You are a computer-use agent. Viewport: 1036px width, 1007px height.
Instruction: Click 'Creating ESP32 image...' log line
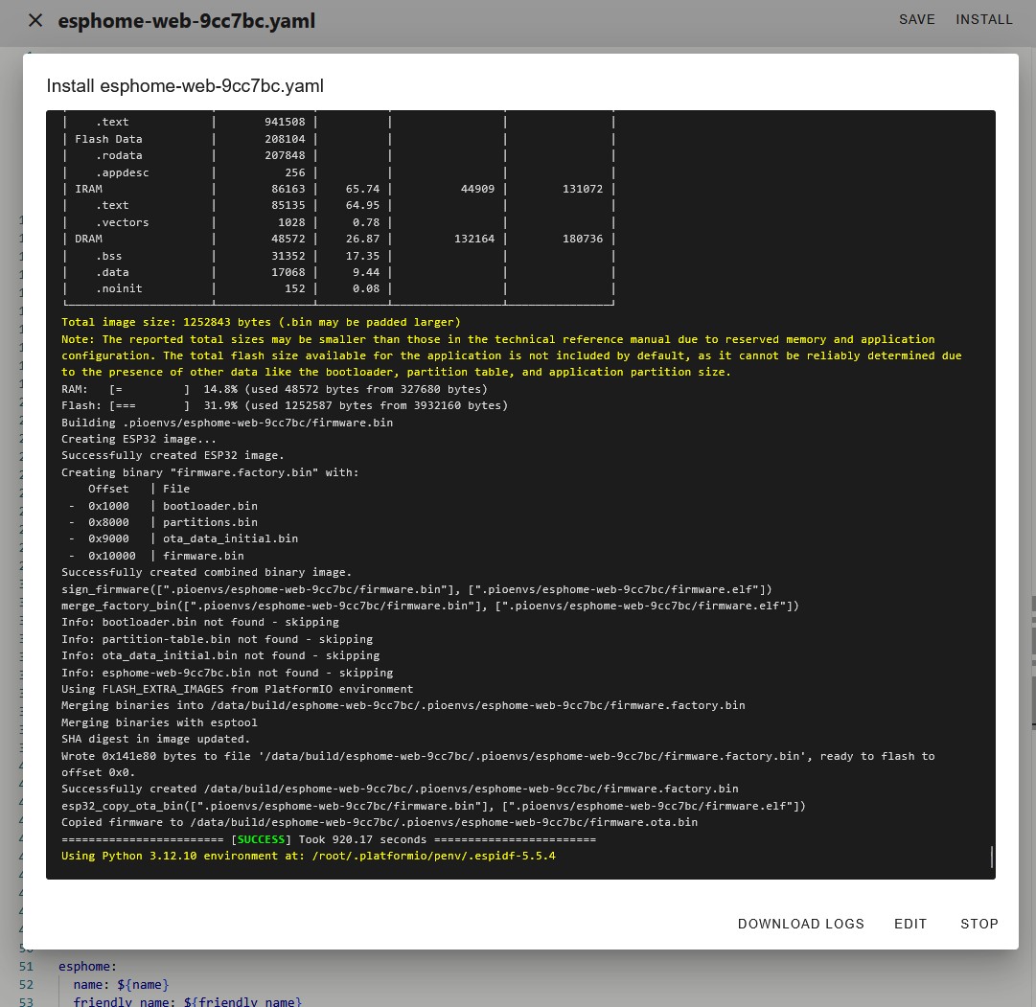point(139,440)
